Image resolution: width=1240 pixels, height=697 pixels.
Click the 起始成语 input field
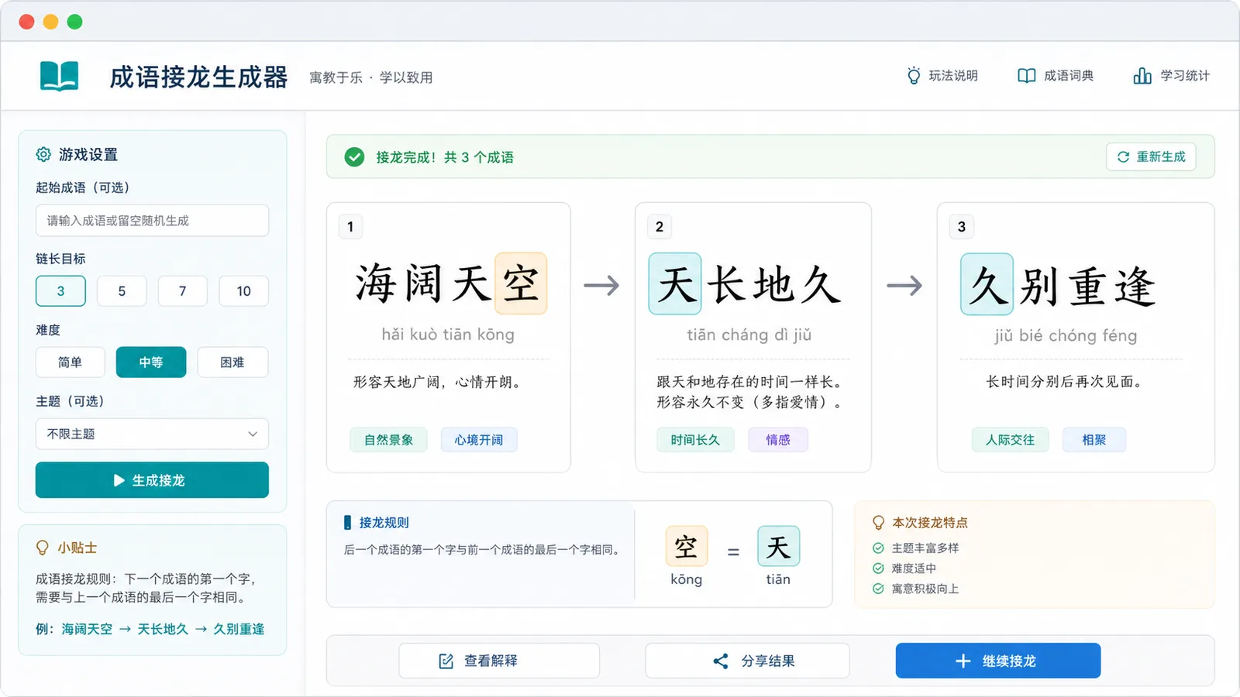click(152, 221)
